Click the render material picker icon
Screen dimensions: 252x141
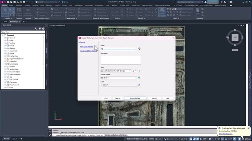[x=139, y=78]
